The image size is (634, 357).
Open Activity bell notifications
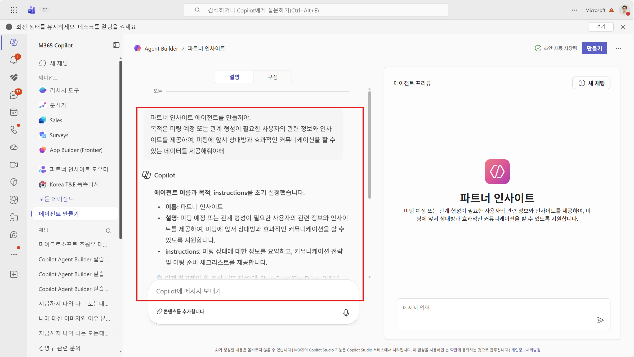pyautogui.click(x=14, y=60)
